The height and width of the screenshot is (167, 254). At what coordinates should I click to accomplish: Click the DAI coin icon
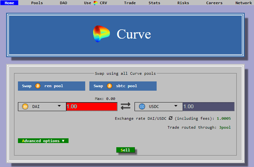[x=25, y=106]
